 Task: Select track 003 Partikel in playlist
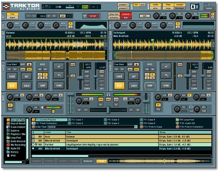tap(121, 144)
